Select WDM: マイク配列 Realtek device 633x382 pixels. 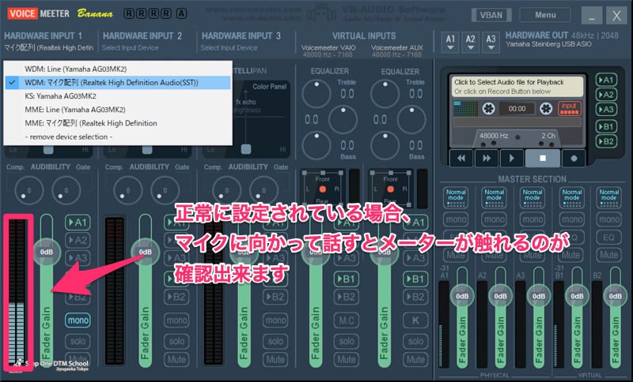point(118,83)
